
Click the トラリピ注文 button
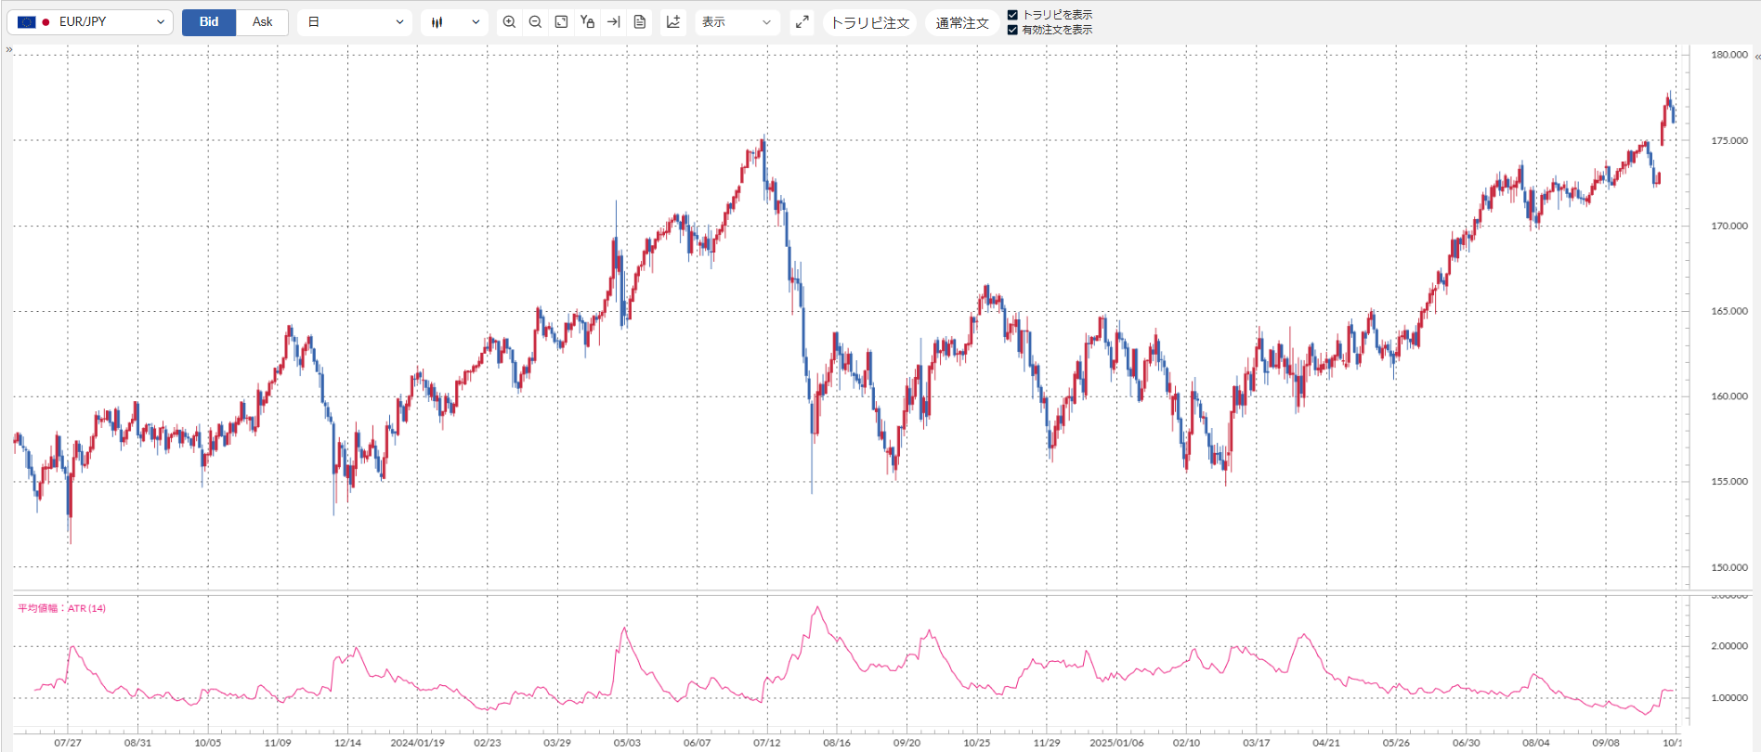(870, 23)
